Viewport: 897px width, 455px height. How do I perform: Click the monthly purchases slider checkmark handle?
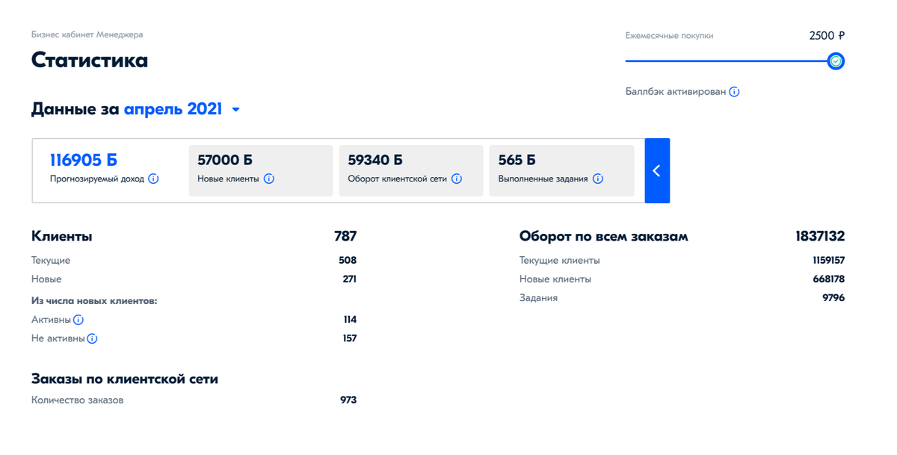(x=836, y=61)
